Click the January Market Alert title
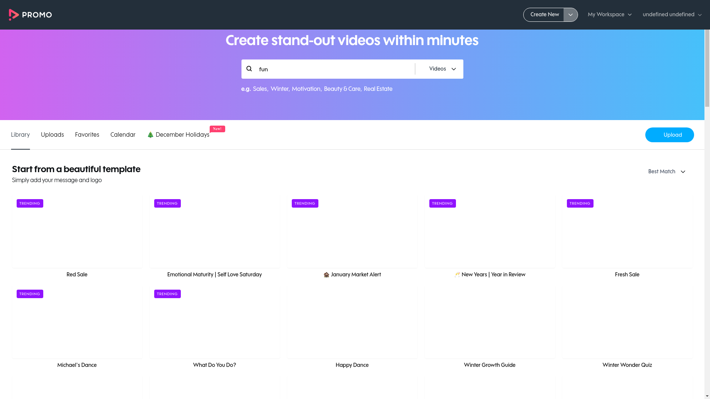 (x=352, y=274)
